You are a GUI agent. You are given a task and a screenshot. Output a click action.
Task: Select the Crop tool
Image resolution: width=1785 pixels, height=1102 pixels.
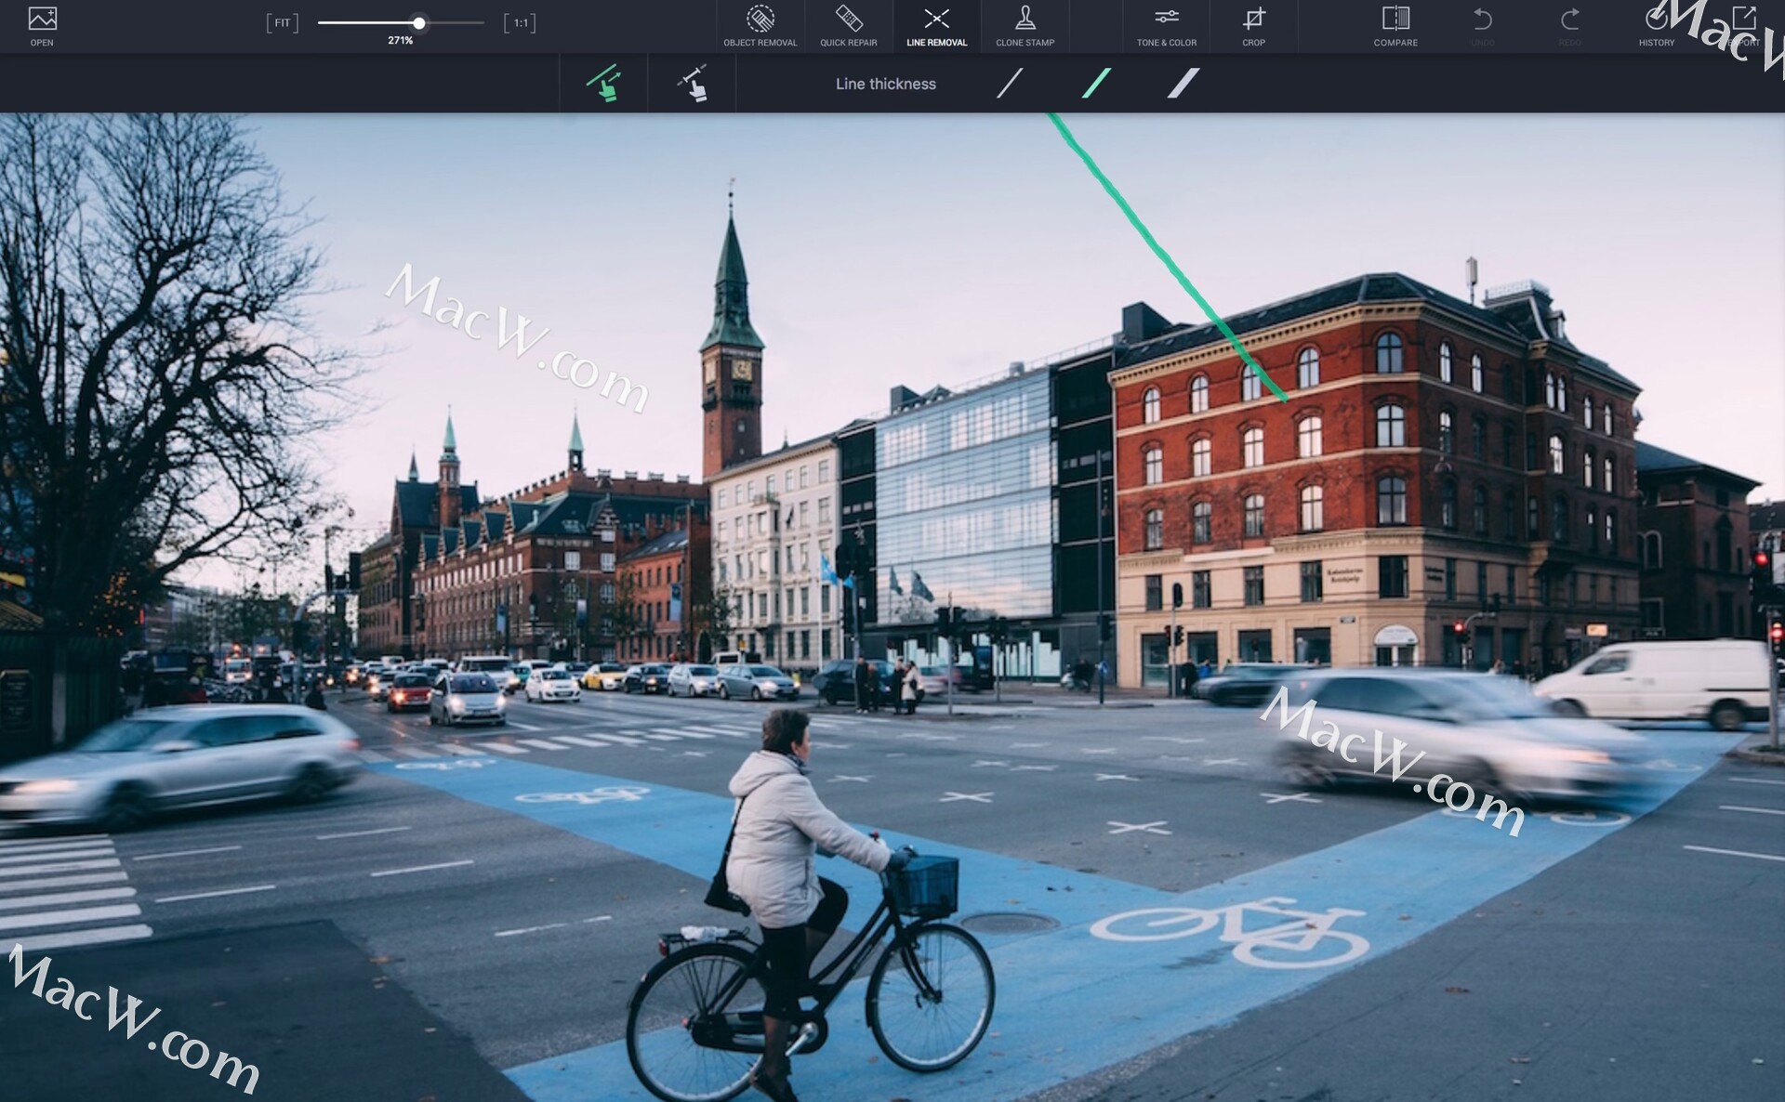coord(1253,23)
